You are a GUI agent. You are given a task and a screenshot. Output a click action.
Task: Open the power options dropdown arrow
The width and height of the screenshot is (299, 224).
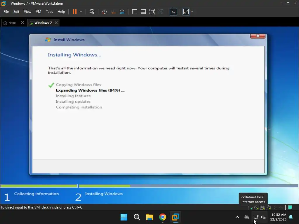click(81, 12)
